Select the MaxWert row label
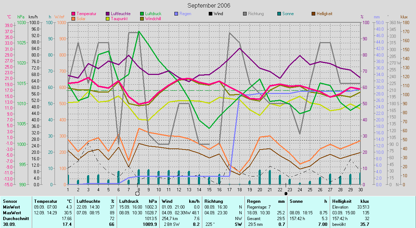 coord(12,213)
